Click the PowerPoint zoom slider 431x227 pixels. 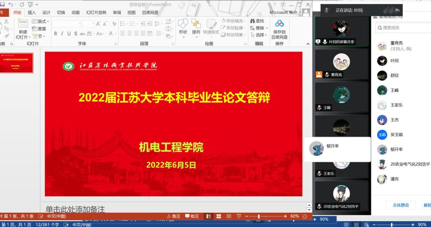258,216
